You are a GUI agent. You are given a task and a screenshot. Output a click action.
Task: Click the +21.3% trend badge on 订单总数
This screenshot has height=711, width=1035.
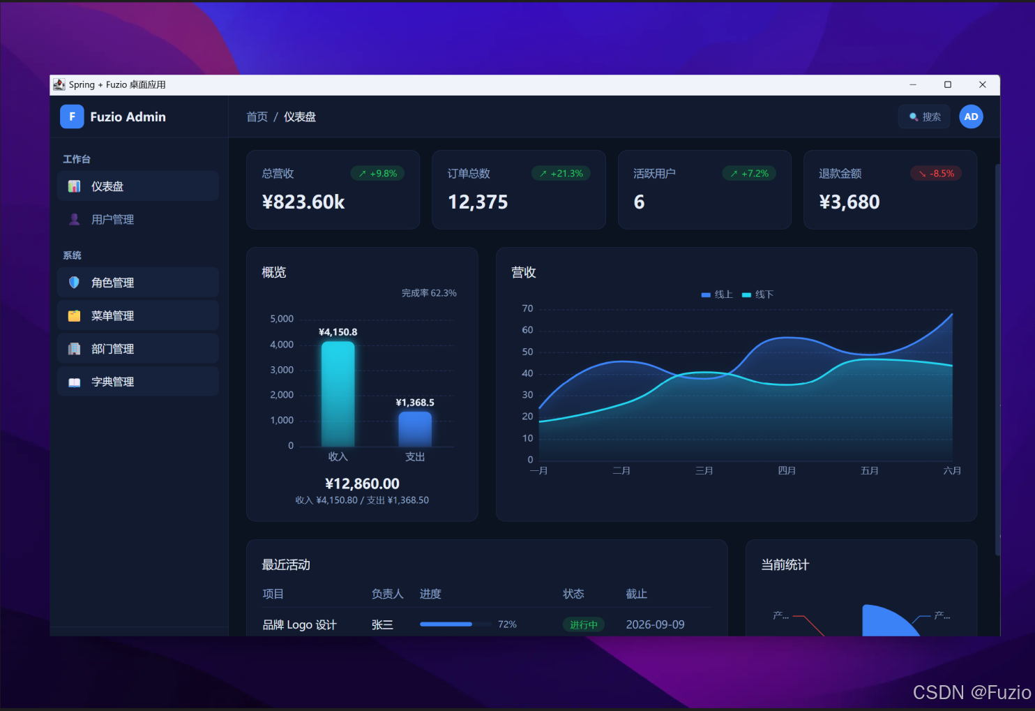click(x=561, y=173)
